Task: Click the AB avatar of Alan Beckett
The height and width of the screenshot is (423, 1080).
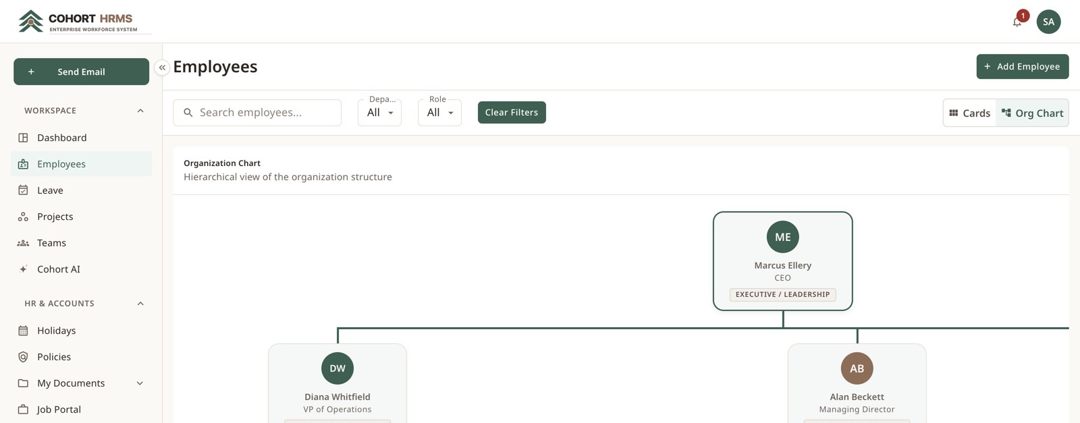Action: click(857, 368)
